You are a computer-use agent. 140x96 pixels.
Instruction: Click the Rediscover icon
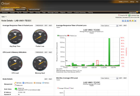(x=15, y=85)
